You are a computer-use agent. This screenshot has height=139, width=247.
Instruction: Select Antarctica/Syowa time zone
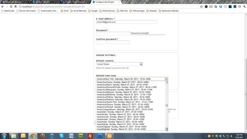tap(131, 105)
